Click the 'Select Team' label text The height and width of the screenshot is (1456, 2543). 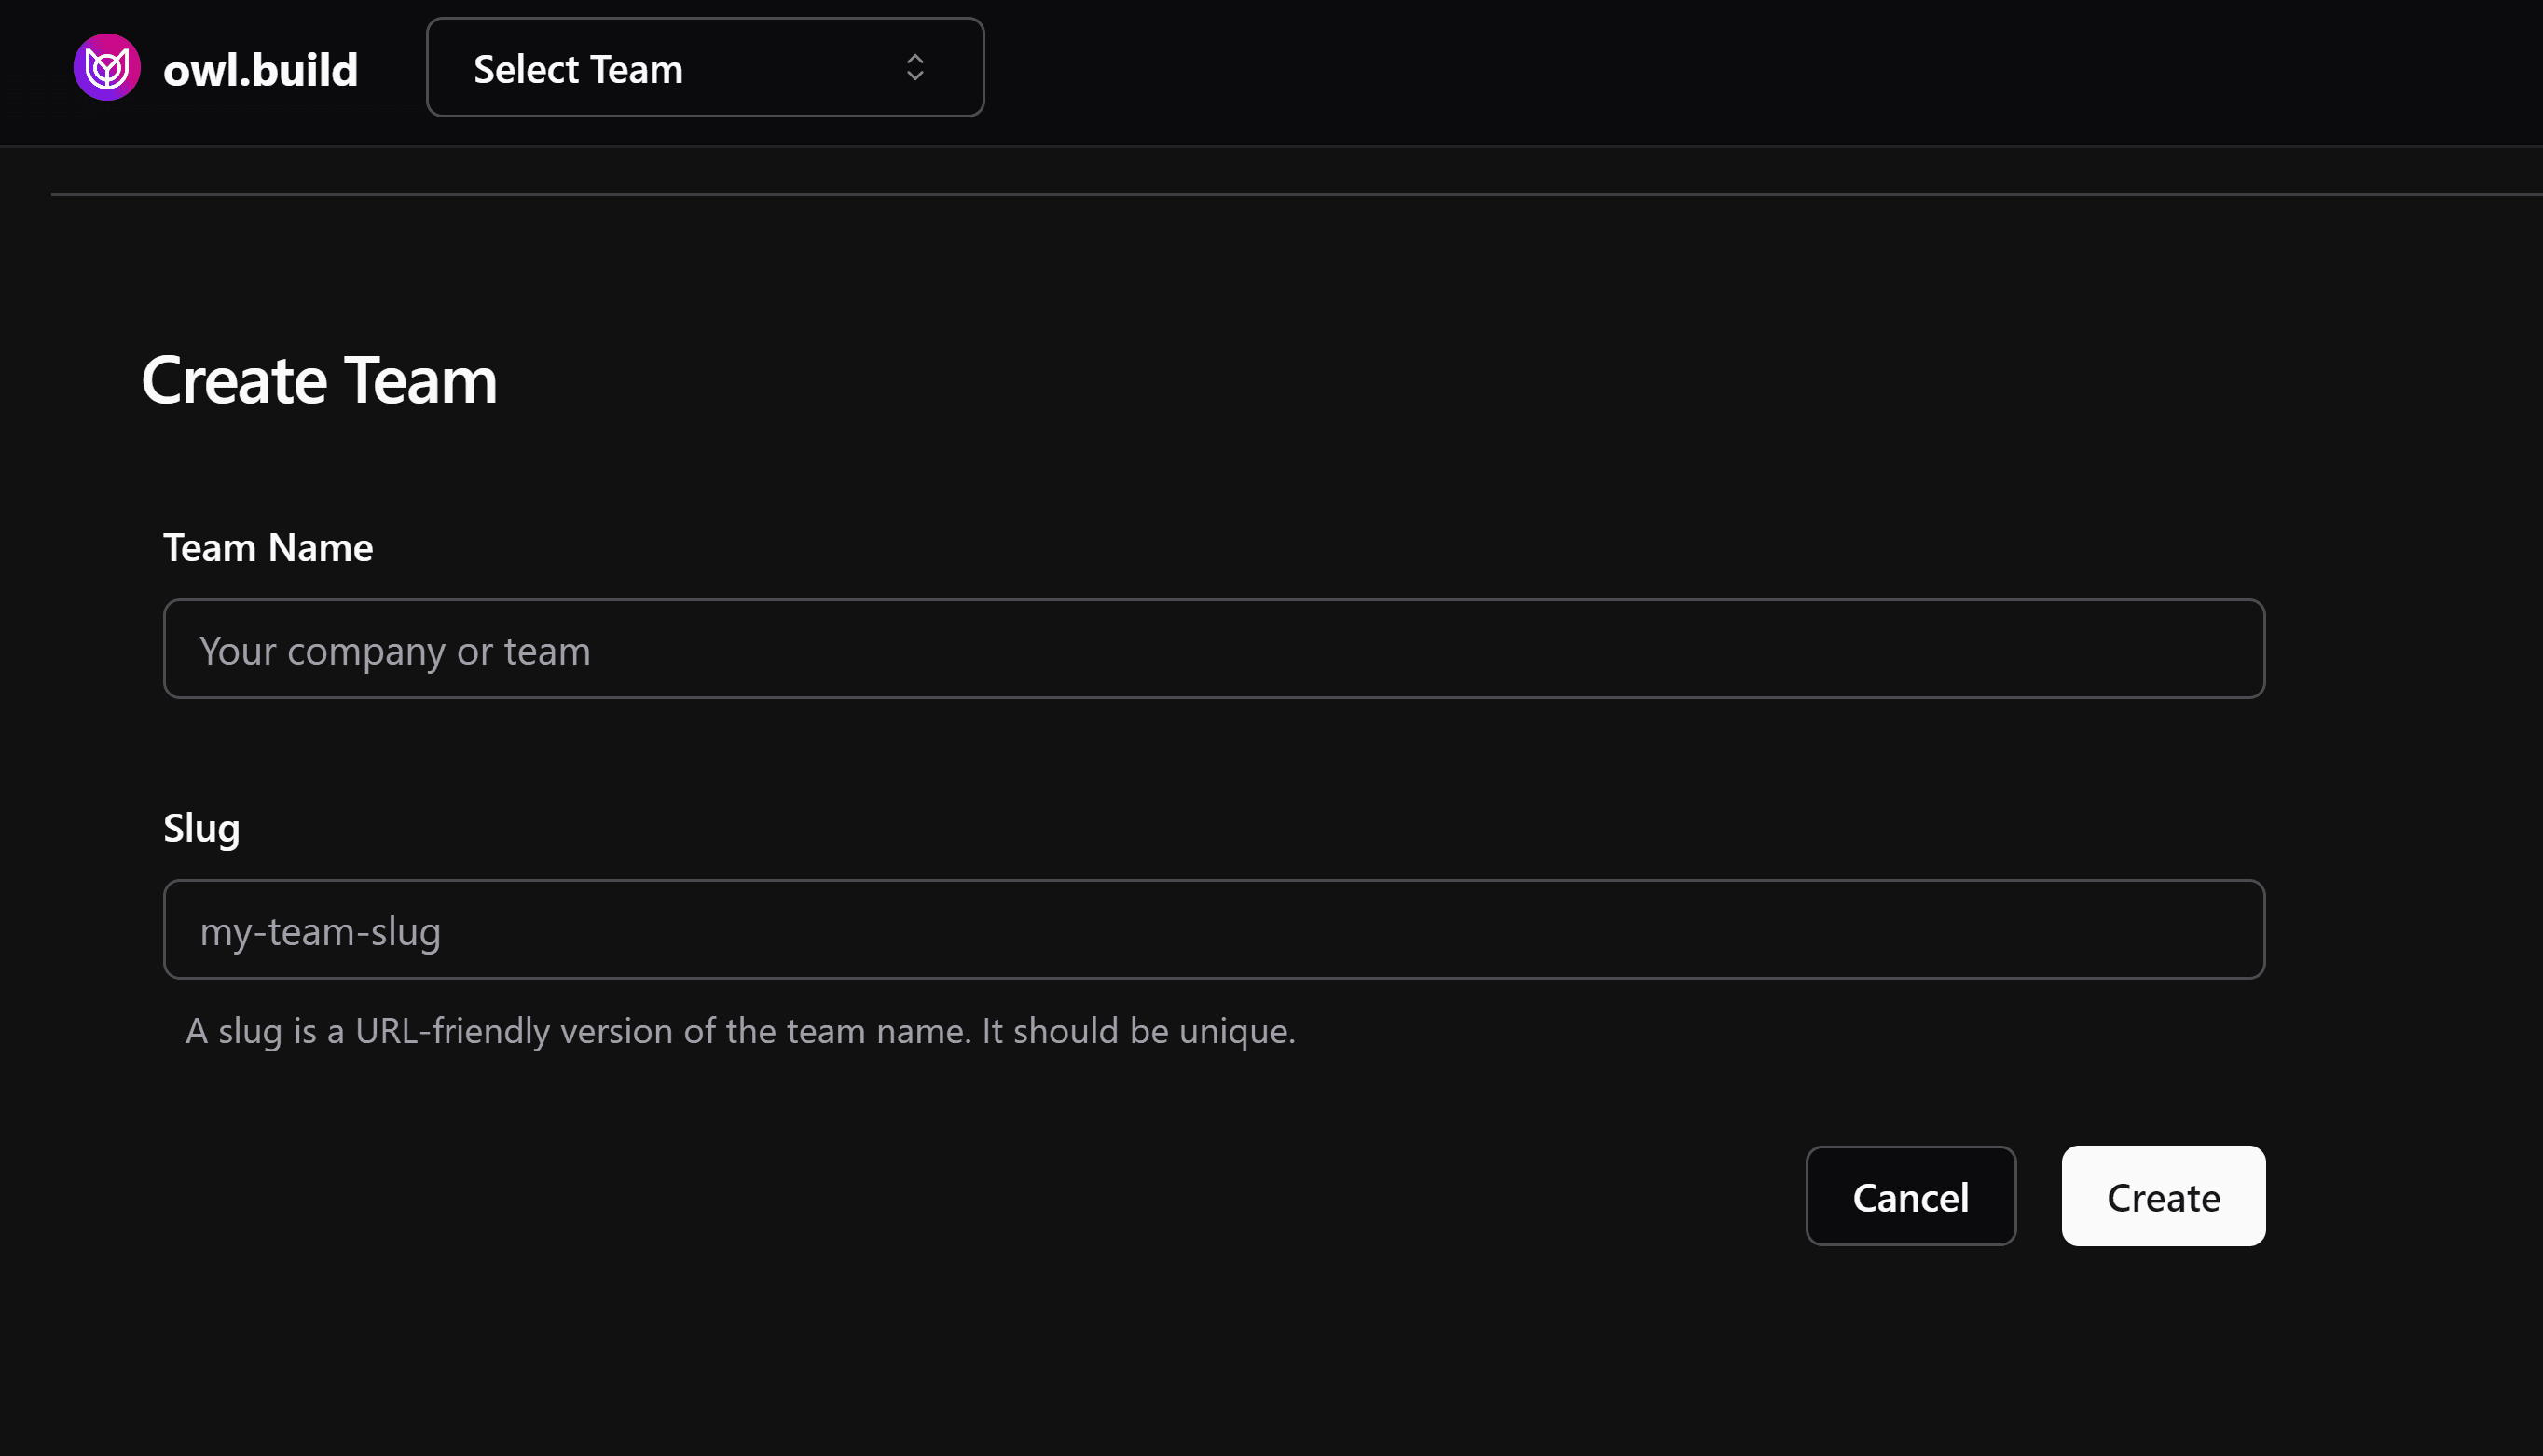[578, 70]
